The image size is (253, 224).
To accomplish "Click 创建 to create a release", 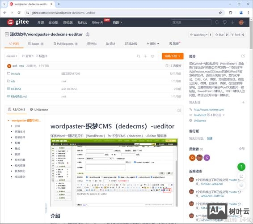I will tap(210, 138).
